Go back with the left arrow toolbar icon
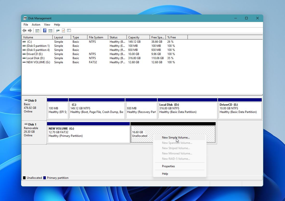Viewport: 285px width, 201px height. [x=24, y=31]
